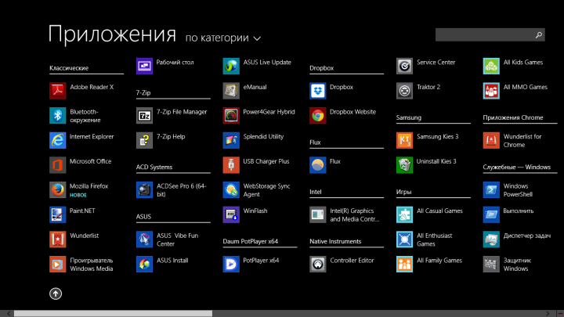Click the up arrow to return to Start
This screenshot has height=317, width=564.
pyautogui.click(x=56, y=294)
